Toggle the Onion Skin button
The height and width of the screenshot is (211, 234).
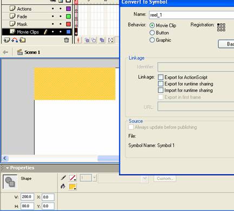[87, 40]
